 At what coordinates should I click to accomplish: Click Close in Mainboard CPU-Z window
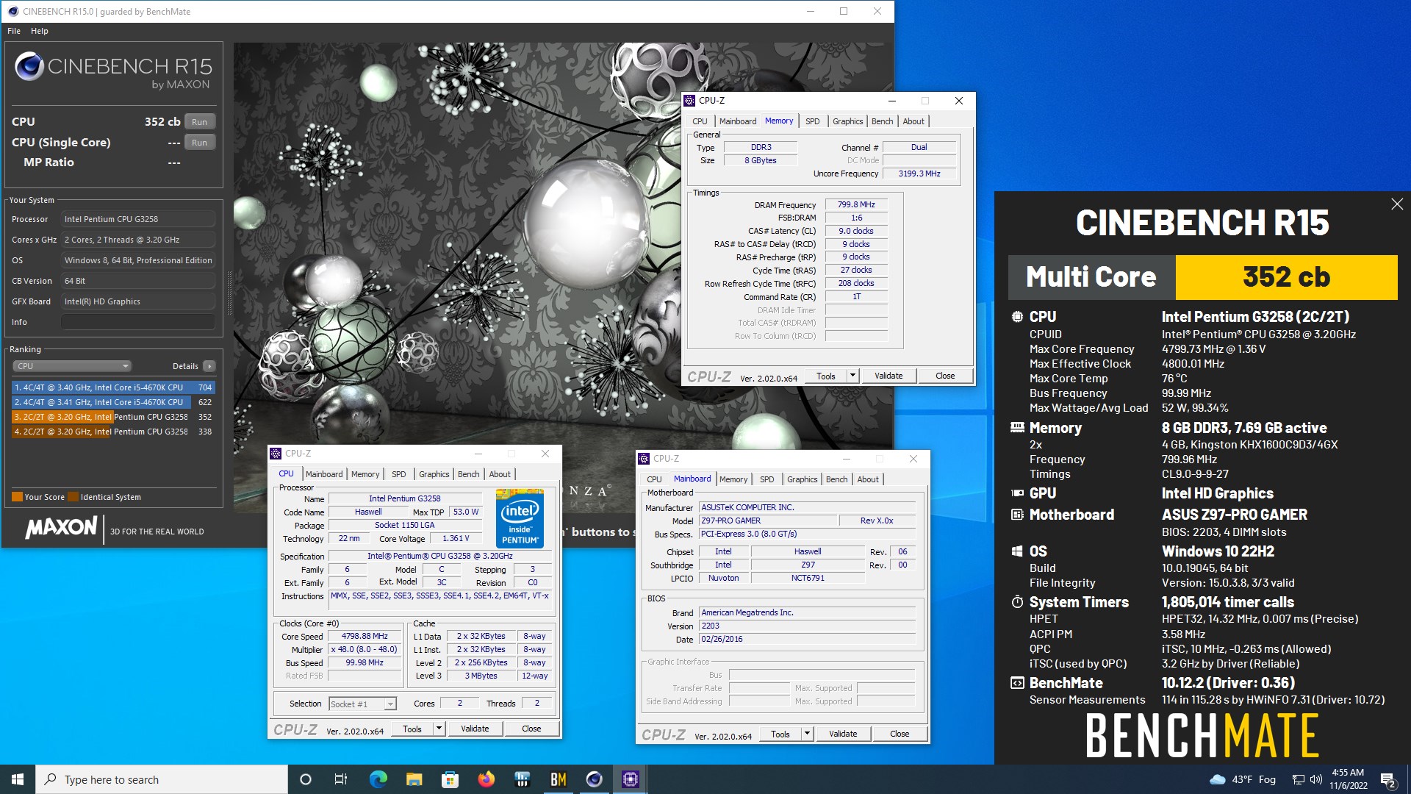900,734
